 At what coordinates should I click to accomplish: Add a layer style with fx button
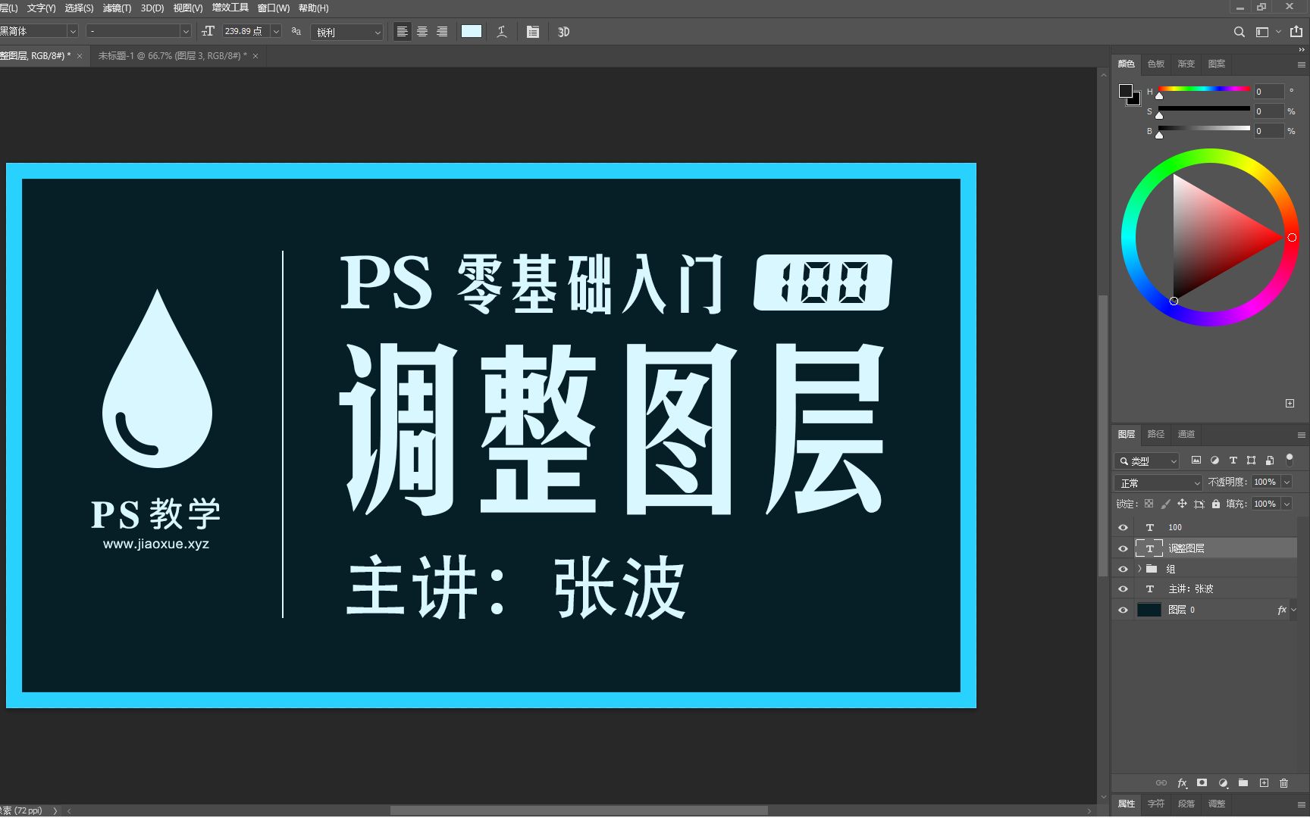[x=1182, y=783]
